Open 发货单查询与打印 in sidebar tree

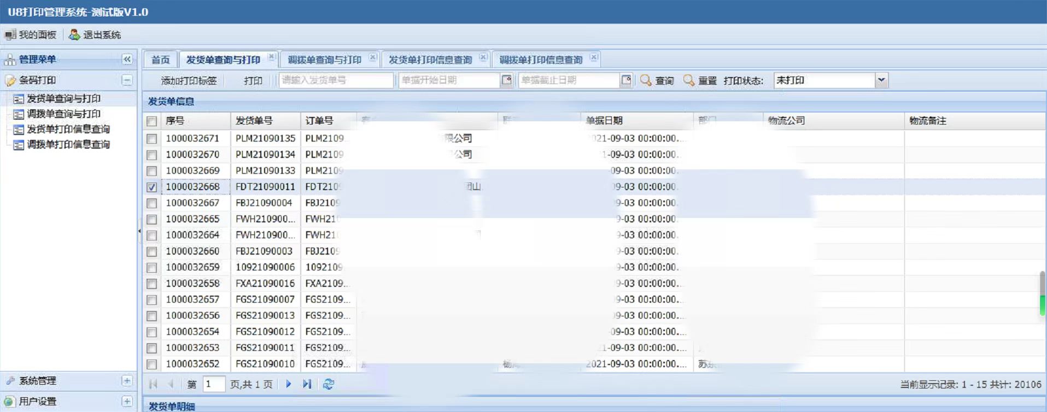[63, 99]
